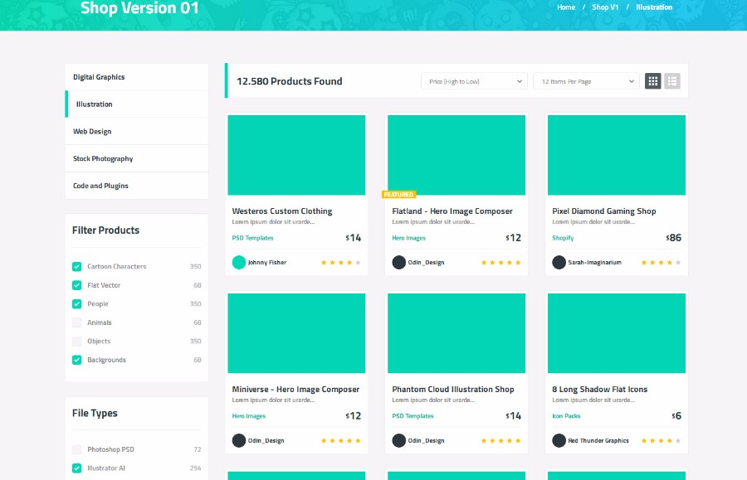Open Digital Graphics category
747x480 pixels.
click(137, 77)
